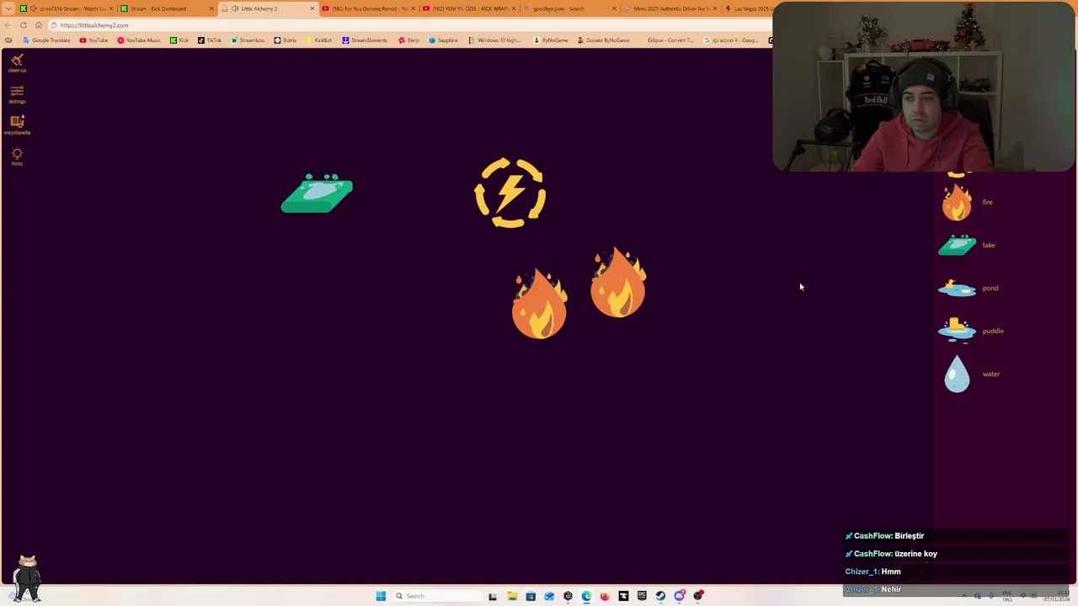The image size is (1078, 606).
Task: Open Firefox from the taskbar
Action: [x=605, y=596]
